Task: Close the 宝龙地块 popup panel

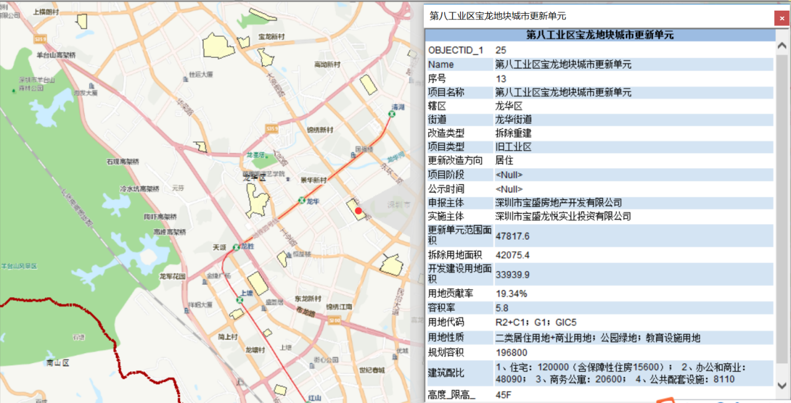Action: coord(782,18)
